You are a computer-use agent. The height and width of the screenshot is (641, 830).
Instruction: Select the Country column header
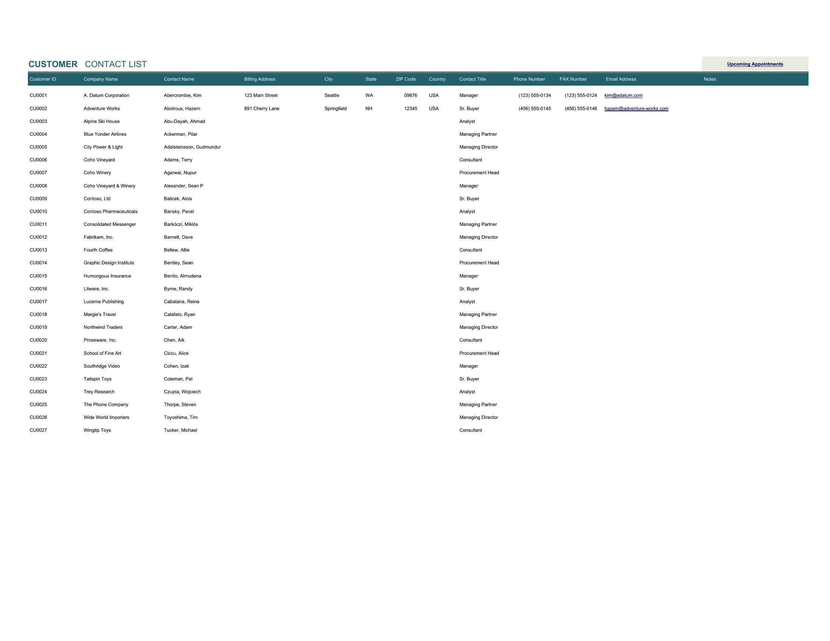[437, 79]
